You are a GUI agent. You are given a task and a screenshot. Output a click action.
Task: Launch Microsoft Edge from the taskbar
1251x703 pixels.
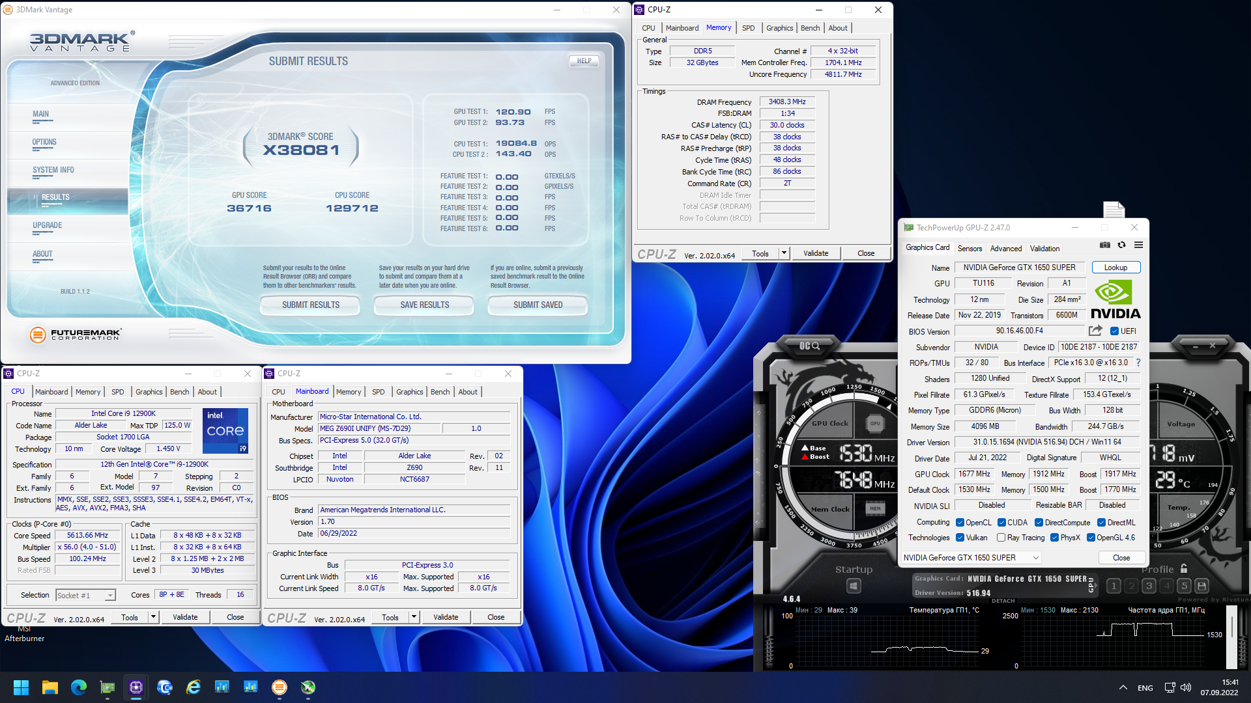pyautogui.click(x=79, y=687)
